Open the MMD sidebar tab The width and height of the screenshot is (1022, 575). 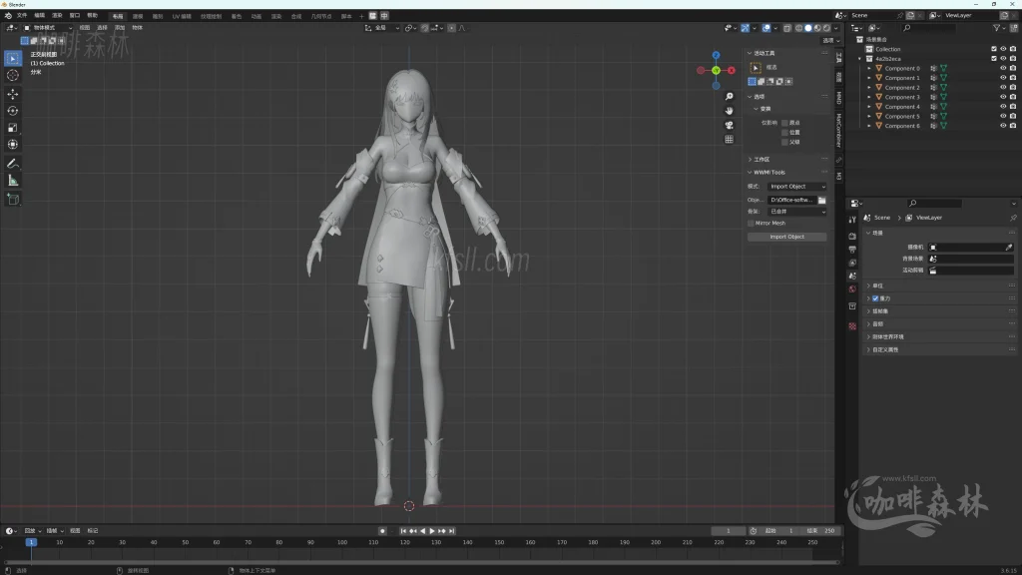(838, 98)
